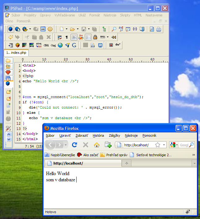
Task: Open the Firefox search engine selector dropdown
Action: coord(177,145)
